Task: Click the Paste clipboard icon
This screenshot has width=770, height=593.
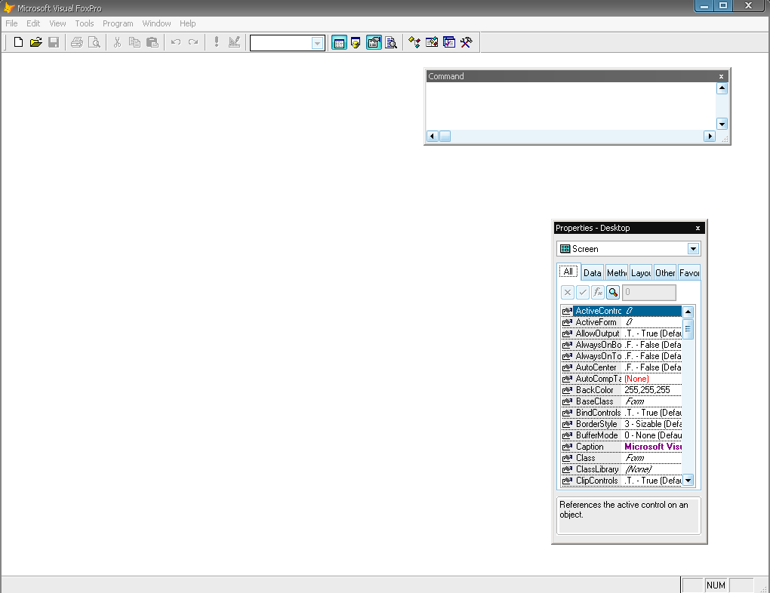Action: tap(152, 42)
